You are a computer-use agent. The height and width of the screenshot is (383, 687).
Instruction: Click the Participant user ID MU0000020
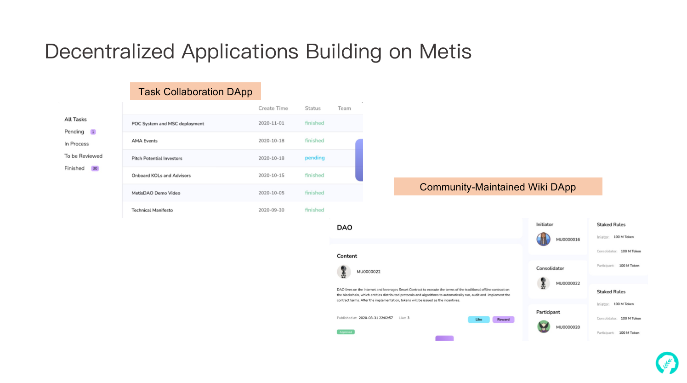point(568,327)
